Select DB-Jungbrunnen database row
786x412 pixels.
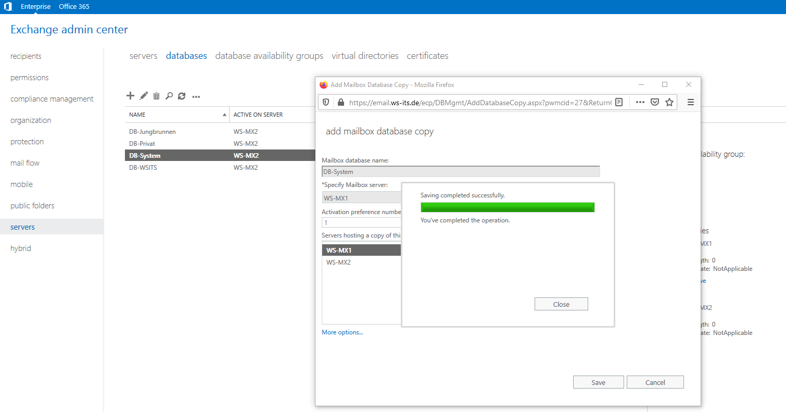pyautogui.click(x=220, y=132)
